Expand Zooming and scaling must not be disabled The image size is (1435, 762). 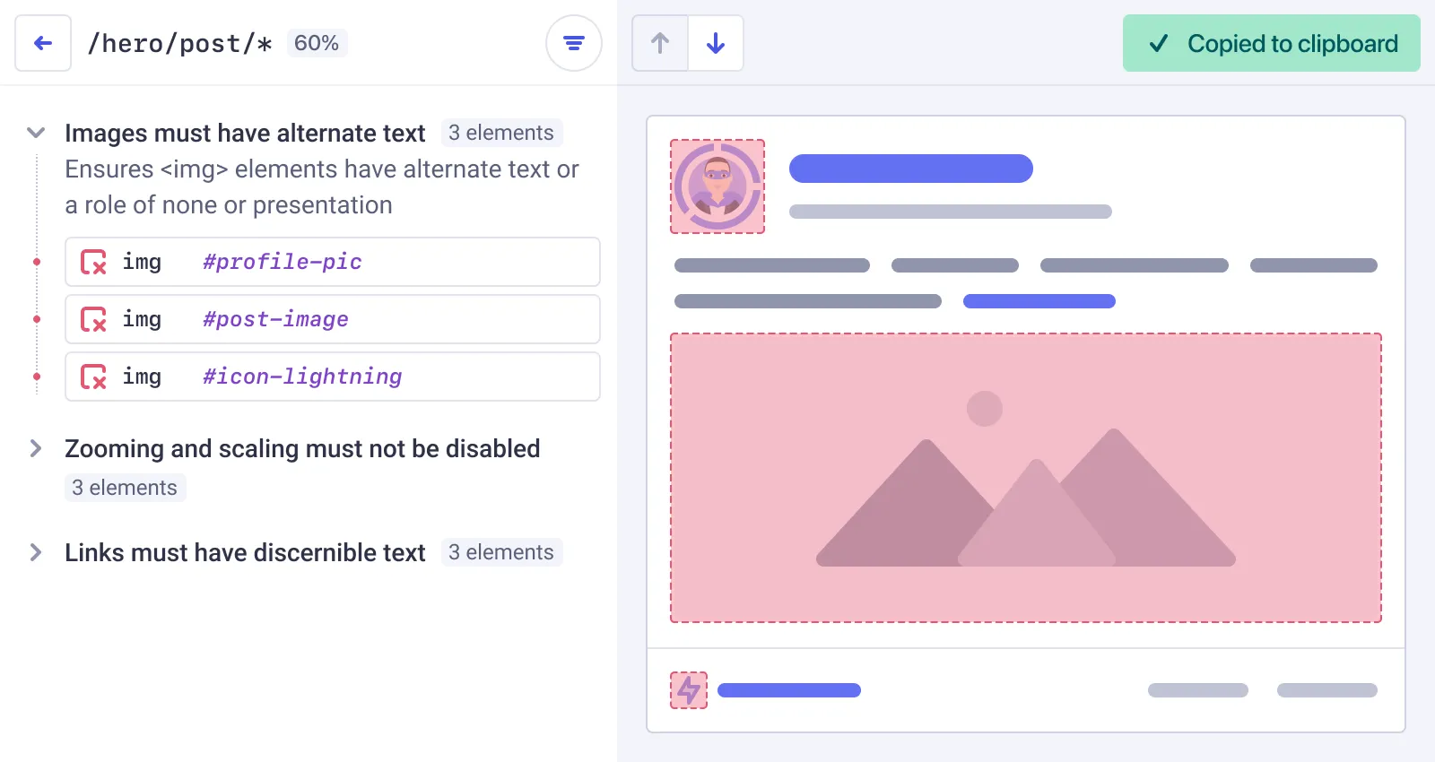[36, 448]
